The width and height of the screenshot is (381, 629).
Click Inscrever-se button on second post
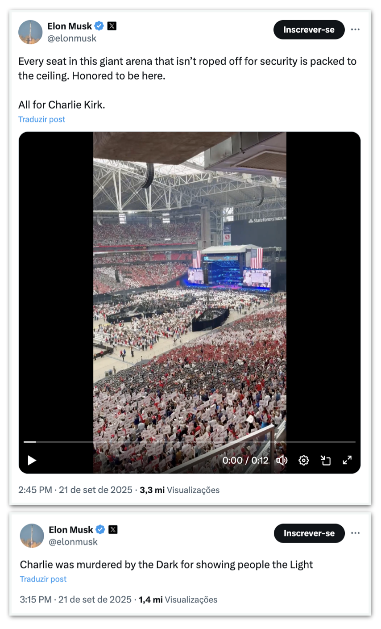(309, 533)
